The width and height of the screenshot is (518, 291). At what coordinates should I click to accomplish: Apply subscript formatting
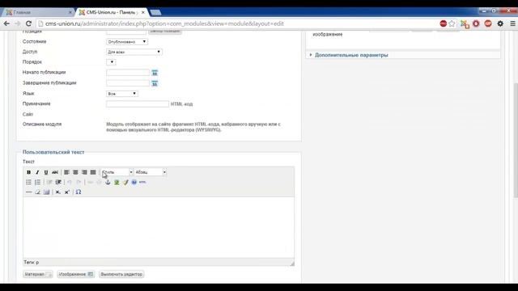point(57,192)
